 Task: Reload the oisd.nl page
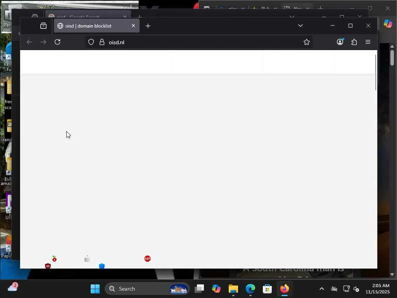(x=57, y=42)
